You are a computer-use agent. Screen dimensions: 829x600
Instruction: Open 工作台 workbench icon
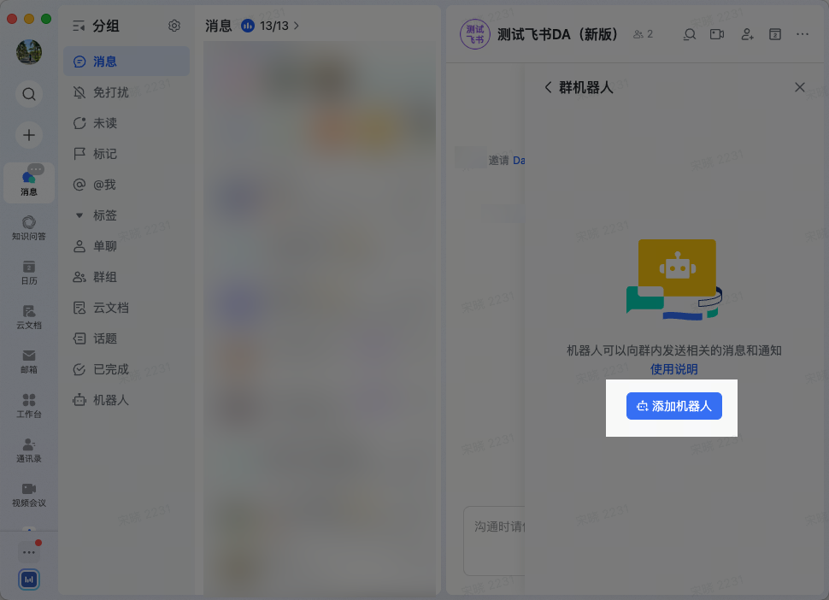tap(29, 405)
